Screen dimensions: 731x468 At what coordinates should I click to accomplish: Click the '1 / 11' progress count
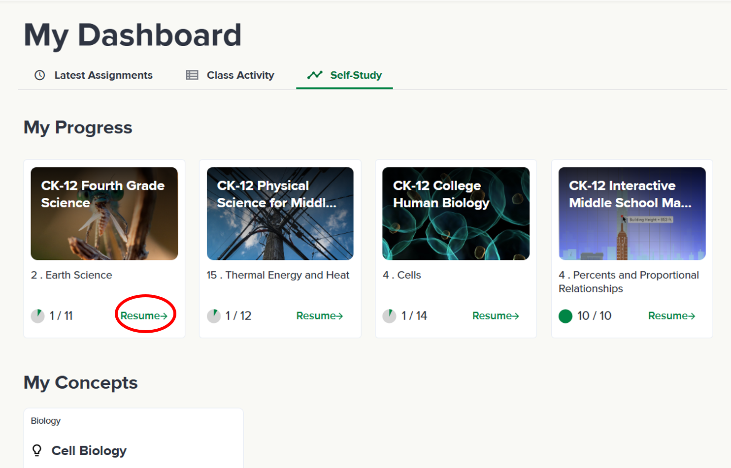[x=61, y=316]
